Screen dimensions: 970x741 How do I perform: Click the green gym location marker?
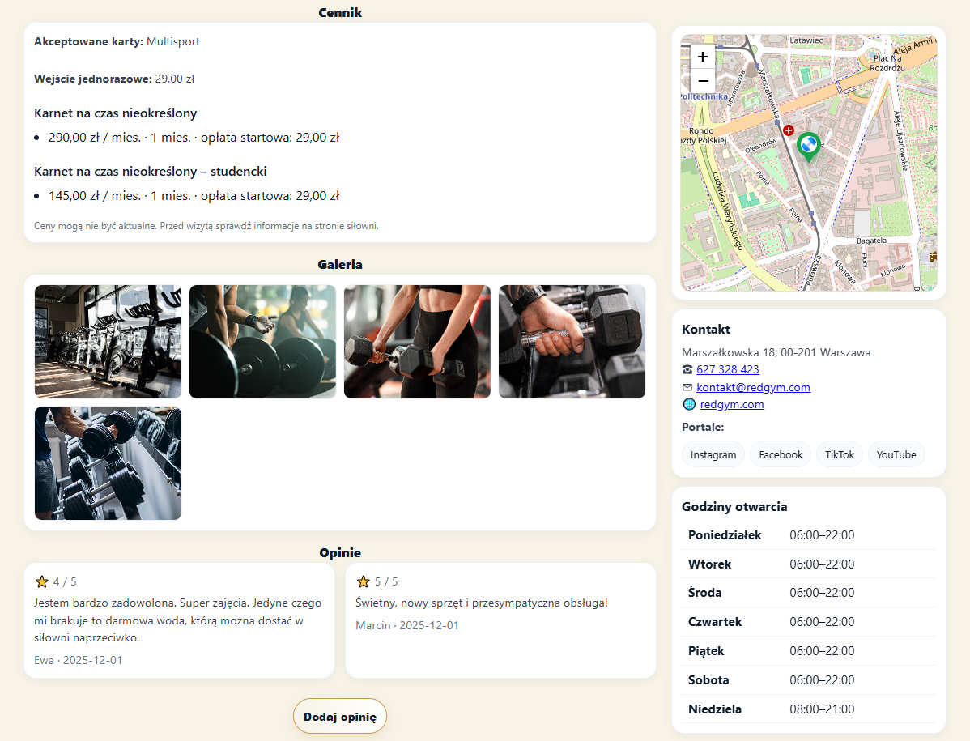coord(807,146)
